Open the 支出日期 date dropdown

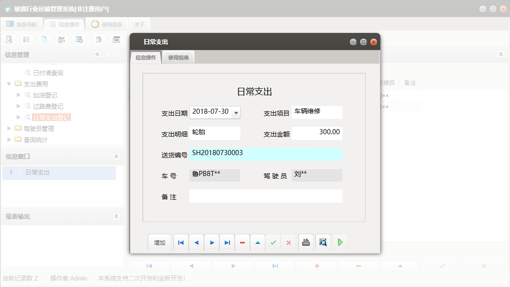point(236,112)
